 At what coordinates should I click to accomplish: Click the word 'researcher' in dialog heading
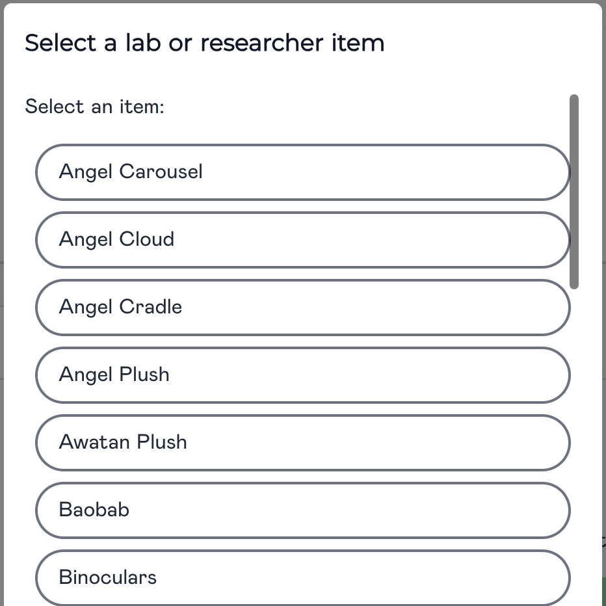click(261, 43)
